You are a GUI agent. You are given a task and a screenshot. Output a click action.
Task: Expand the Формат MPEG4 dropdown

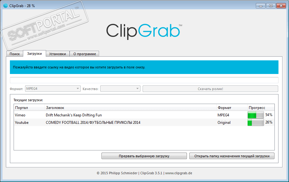53,89
